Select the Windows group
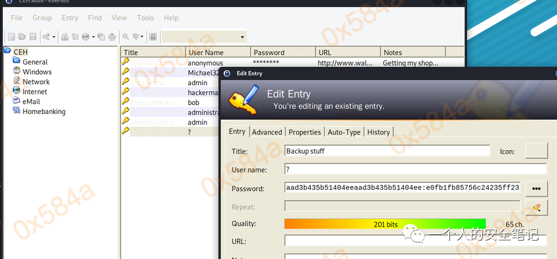Image resolution: width=557 pixels, height=259 pixels. pyautogui.click(x=37, y=72)
